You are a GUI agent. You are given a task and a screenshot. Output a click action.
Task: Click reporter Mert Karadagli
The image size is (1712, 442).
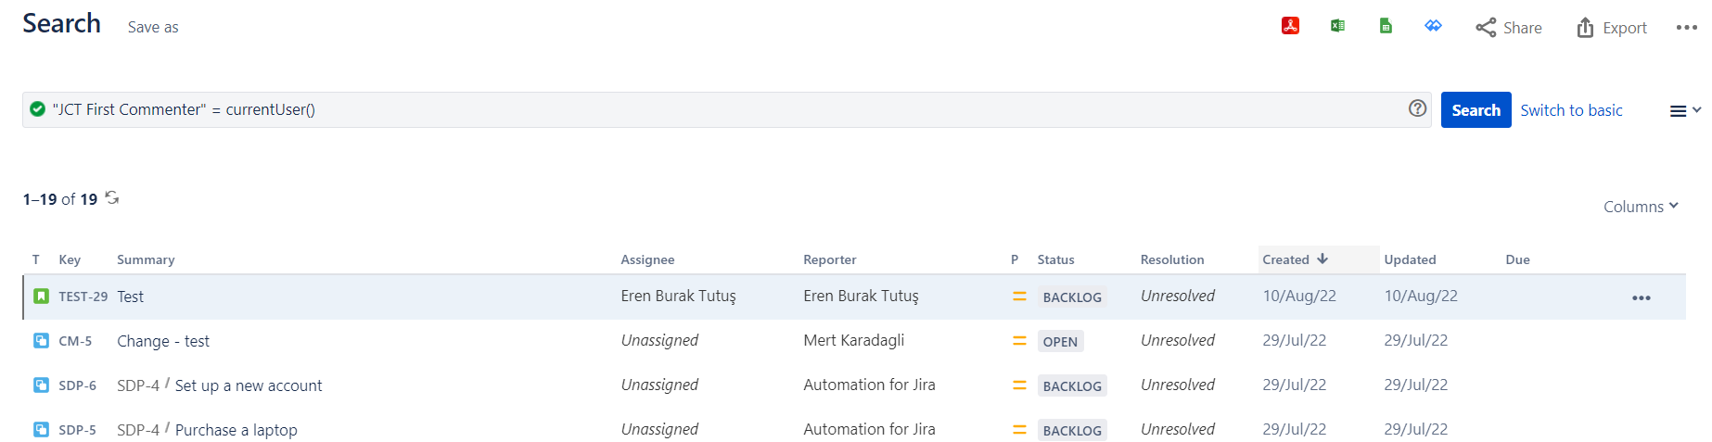point(853,341)
